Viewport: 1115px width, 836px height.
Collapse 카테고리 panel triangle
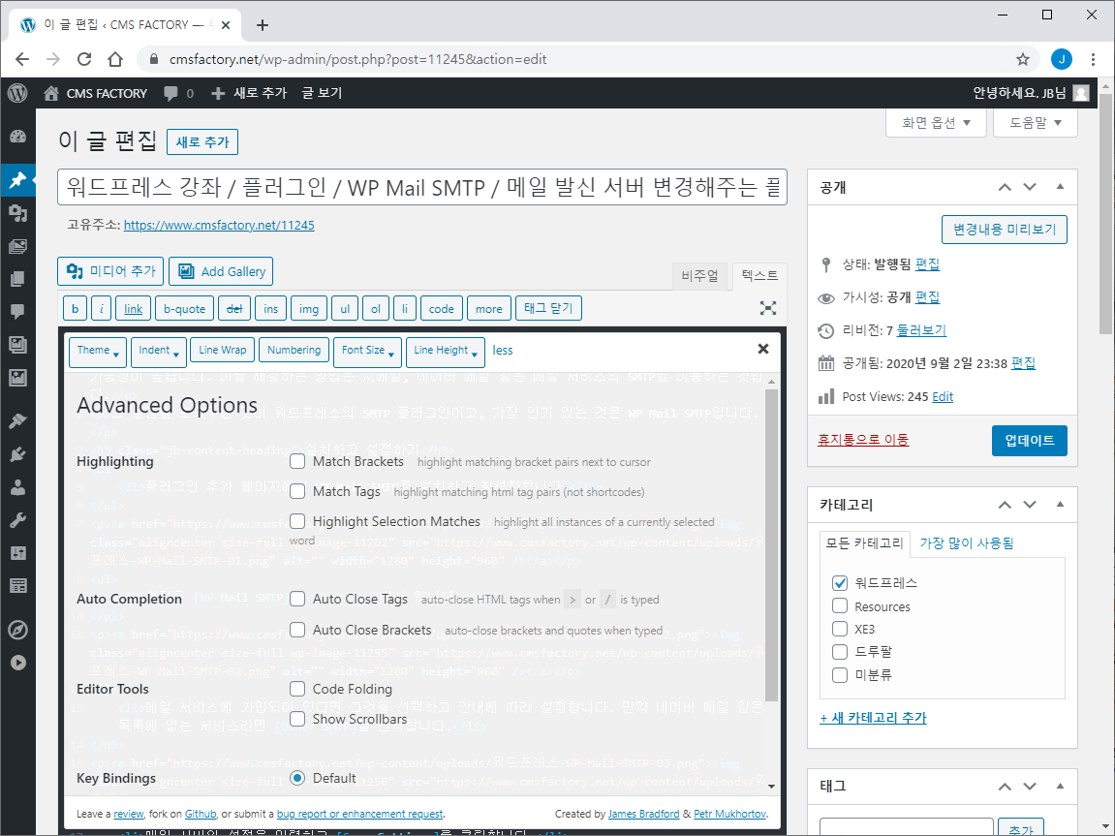click(1060, 505)
